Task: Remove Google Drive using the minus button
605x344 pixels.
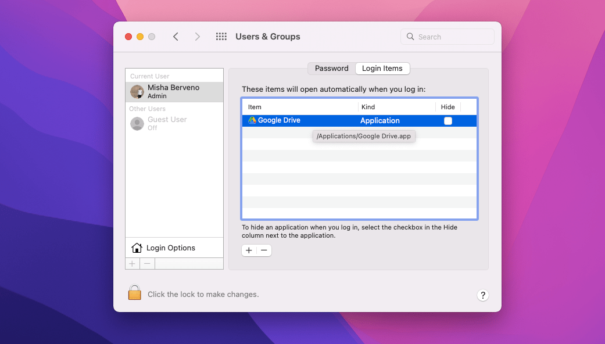Action: click(x=264, y=250)
